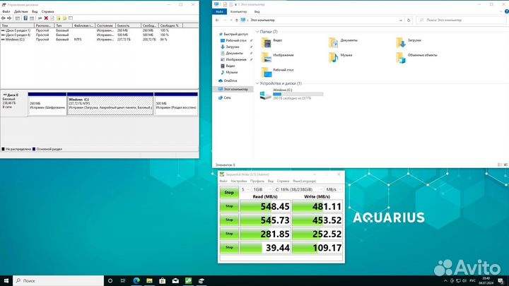509x286 pixels.
Task: Open File Explorer from the taskbar
Action: tap(149, 280)
